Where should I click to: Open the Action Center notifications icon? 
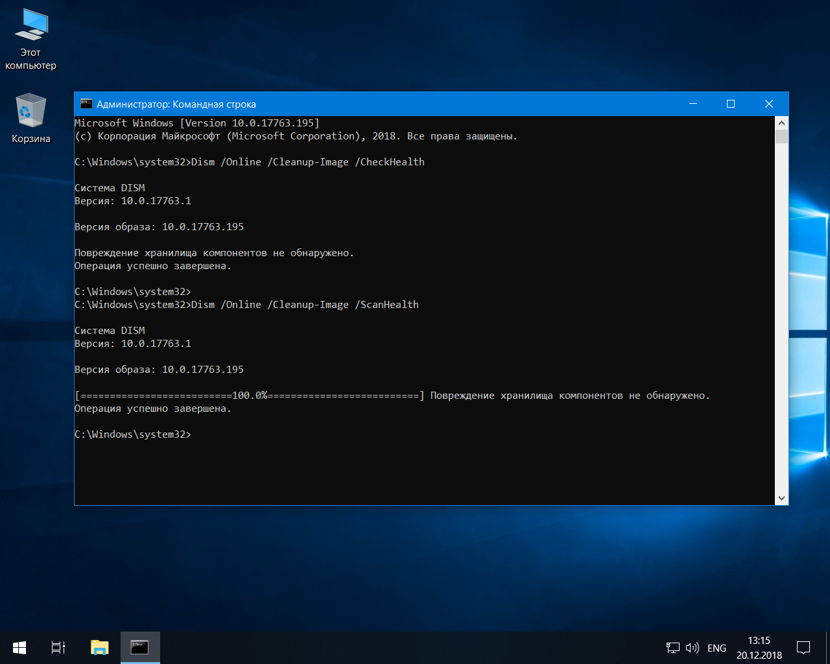click(x=803, y=647)
